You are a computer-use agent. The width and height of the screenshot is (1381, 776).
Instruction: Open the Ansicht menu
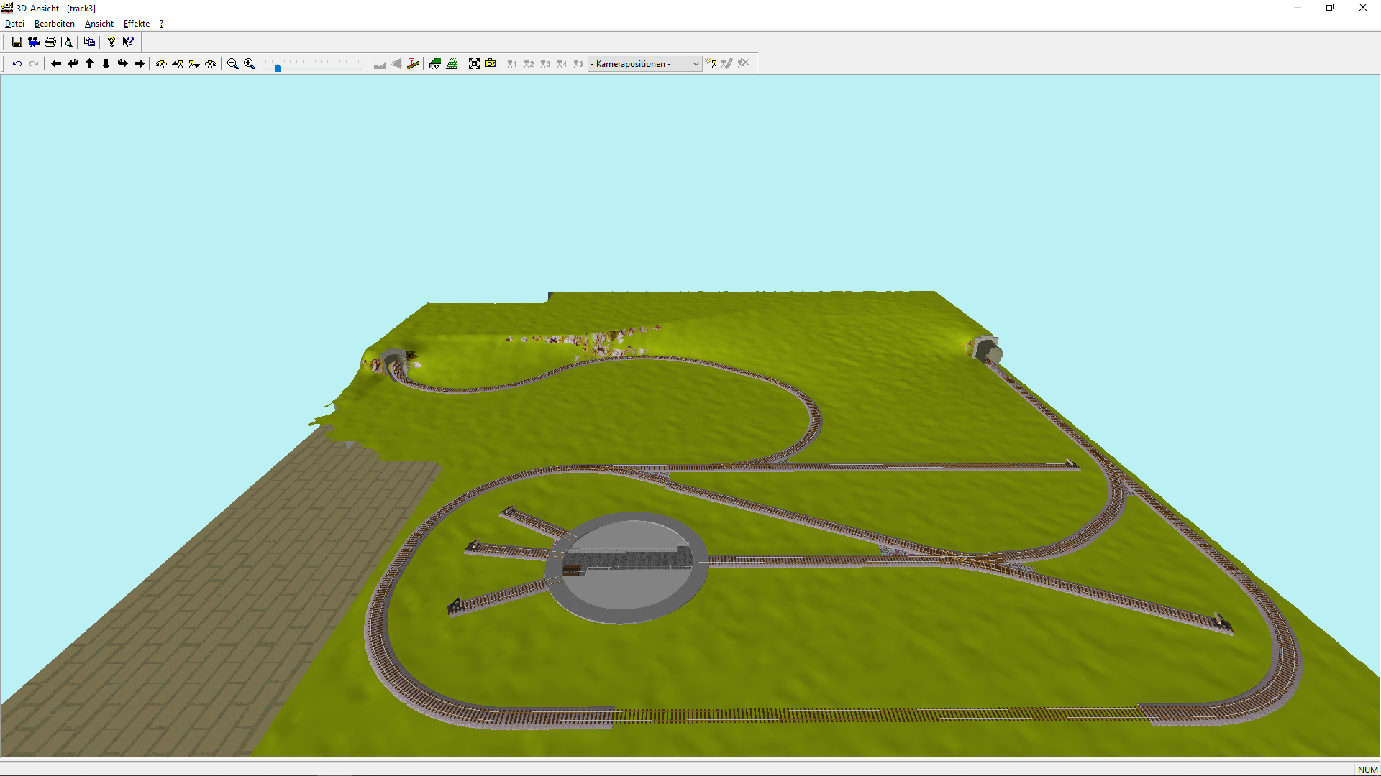coord(99,24)
